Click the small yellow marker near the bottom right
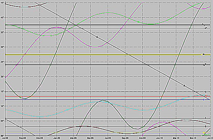Screen dimensions: 213x140 coord(204,132)
